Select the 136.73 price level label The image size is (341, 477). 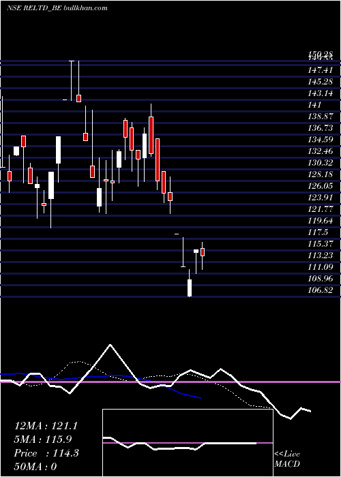321,128
